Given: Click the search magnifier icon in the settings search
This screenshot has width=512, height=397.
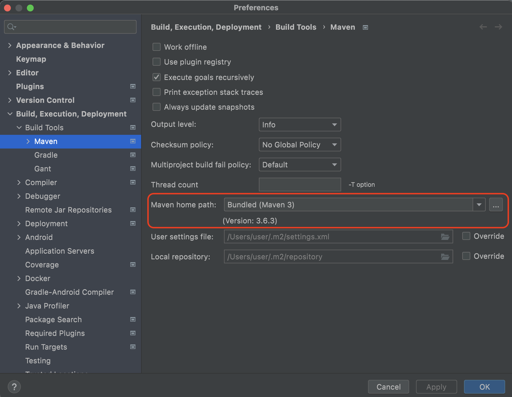Looking at the screenshot, I should pyautogui.click(x=11, y=27).
